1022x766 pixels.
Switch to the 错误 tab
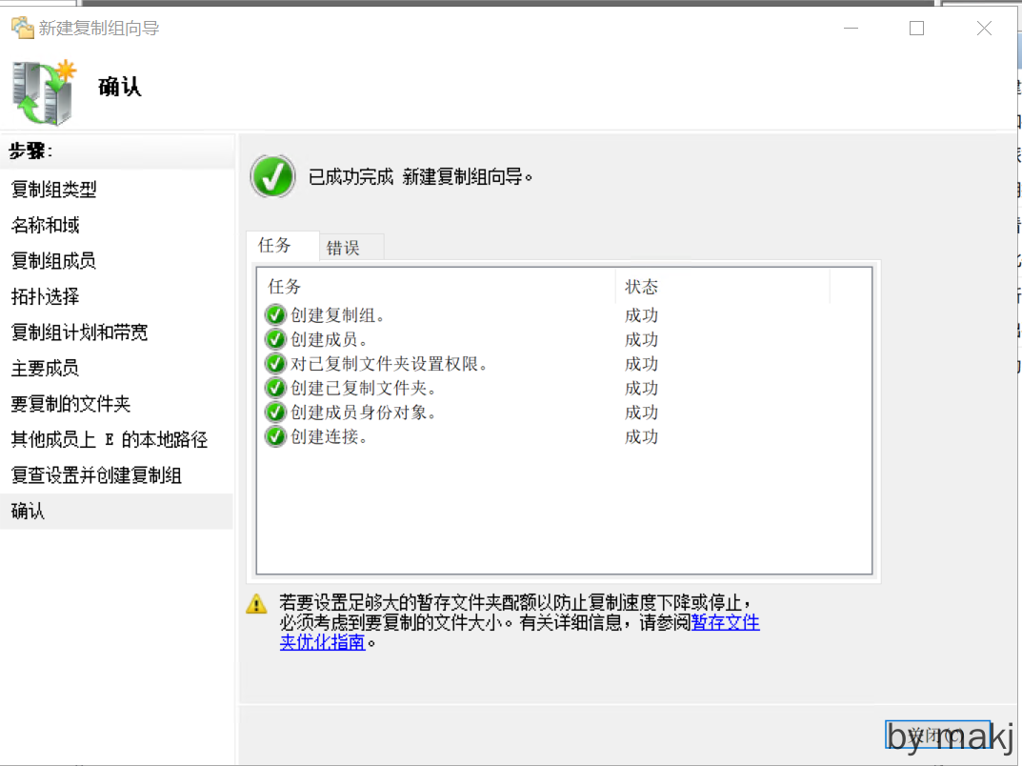pos(344,248)
